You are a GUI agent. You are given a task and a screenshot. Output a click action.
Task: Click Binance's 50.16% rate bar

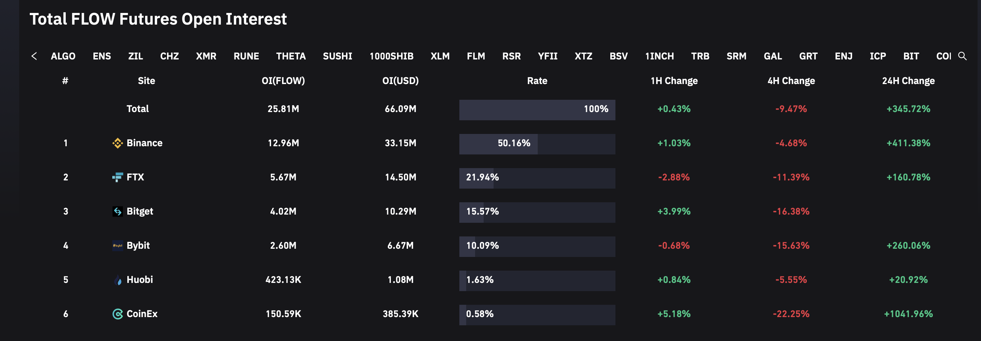pos(537,144)
